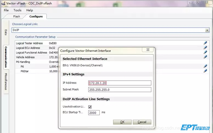Edit the P6Star value with pencil icon
Screen dimensions: 213x133
tap(205, 71)
